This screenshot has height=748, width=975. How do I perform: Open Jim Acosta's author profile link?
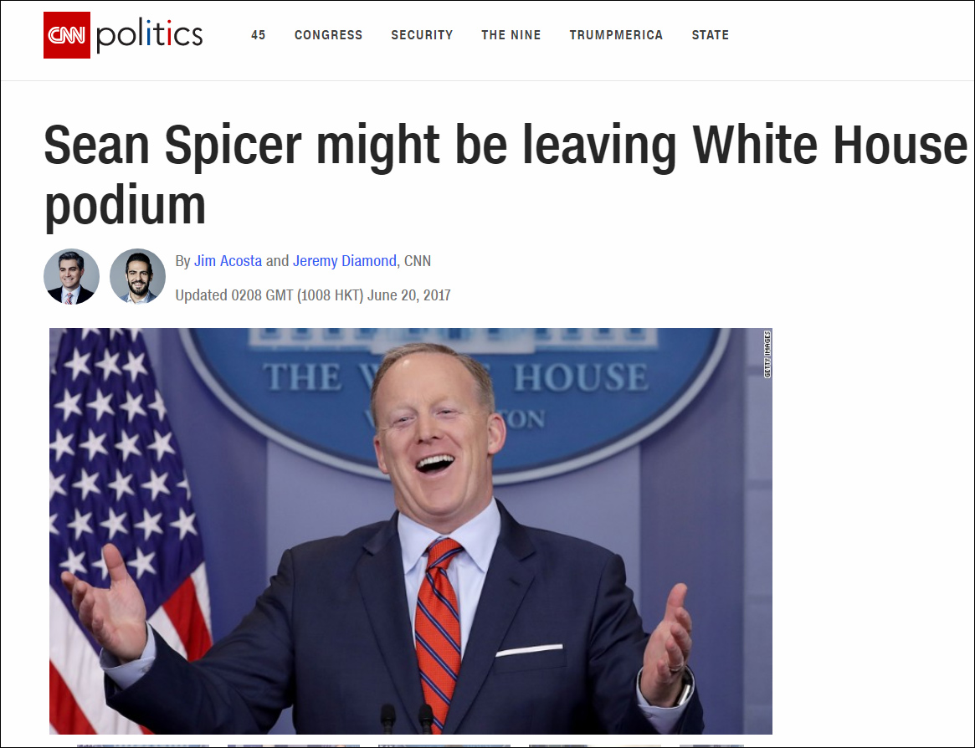pyautogui.click(x=228, y=261)
